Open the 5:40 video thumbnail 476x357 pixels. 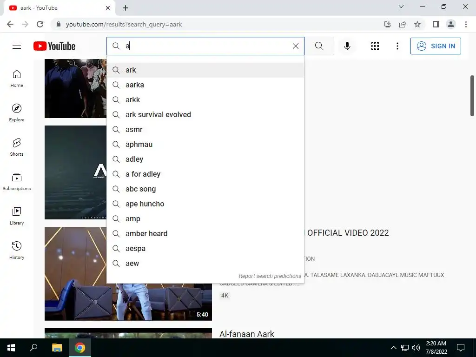(x=128, y=273)
